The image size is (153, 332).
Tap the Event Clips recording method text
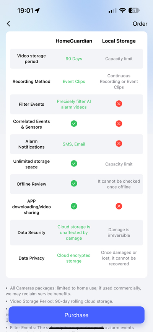74,82
